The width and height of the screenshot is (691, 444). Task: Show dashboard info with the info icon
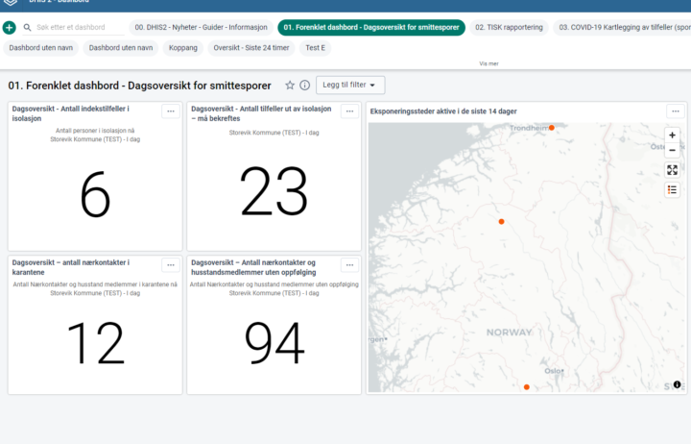304,86
